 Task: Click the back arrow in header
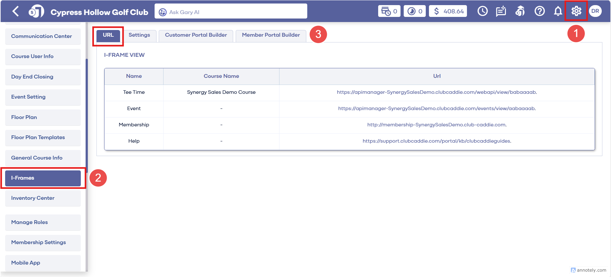tap(15, 11)
